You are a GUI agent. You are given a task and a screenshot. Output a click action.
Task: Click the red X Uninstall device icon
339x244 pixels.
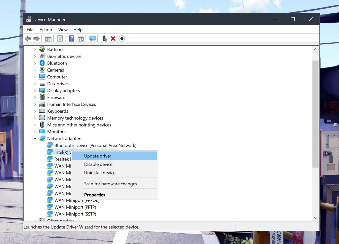[113, 39]
